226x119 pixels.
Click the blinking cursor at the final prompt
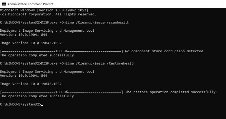[42, 105]
